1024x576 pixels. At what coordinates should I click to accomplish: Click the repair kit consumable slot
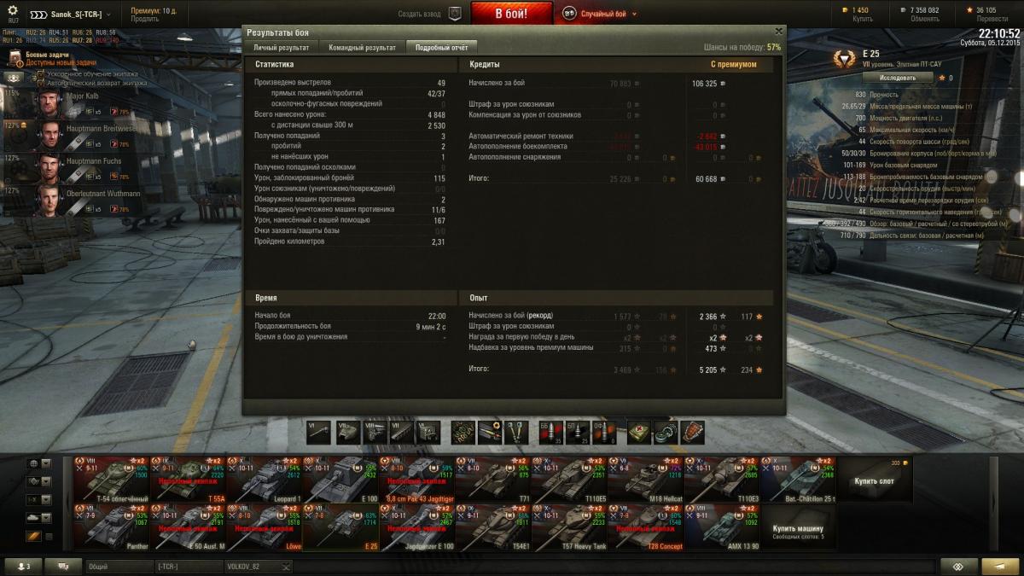(666, 433)
